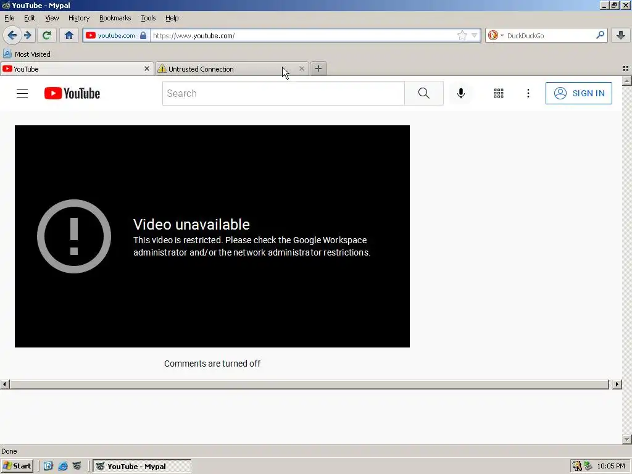The image size is (632, 474).
Task: Open the URL history dropdown arrow
Action: click(x=475, y=35)
